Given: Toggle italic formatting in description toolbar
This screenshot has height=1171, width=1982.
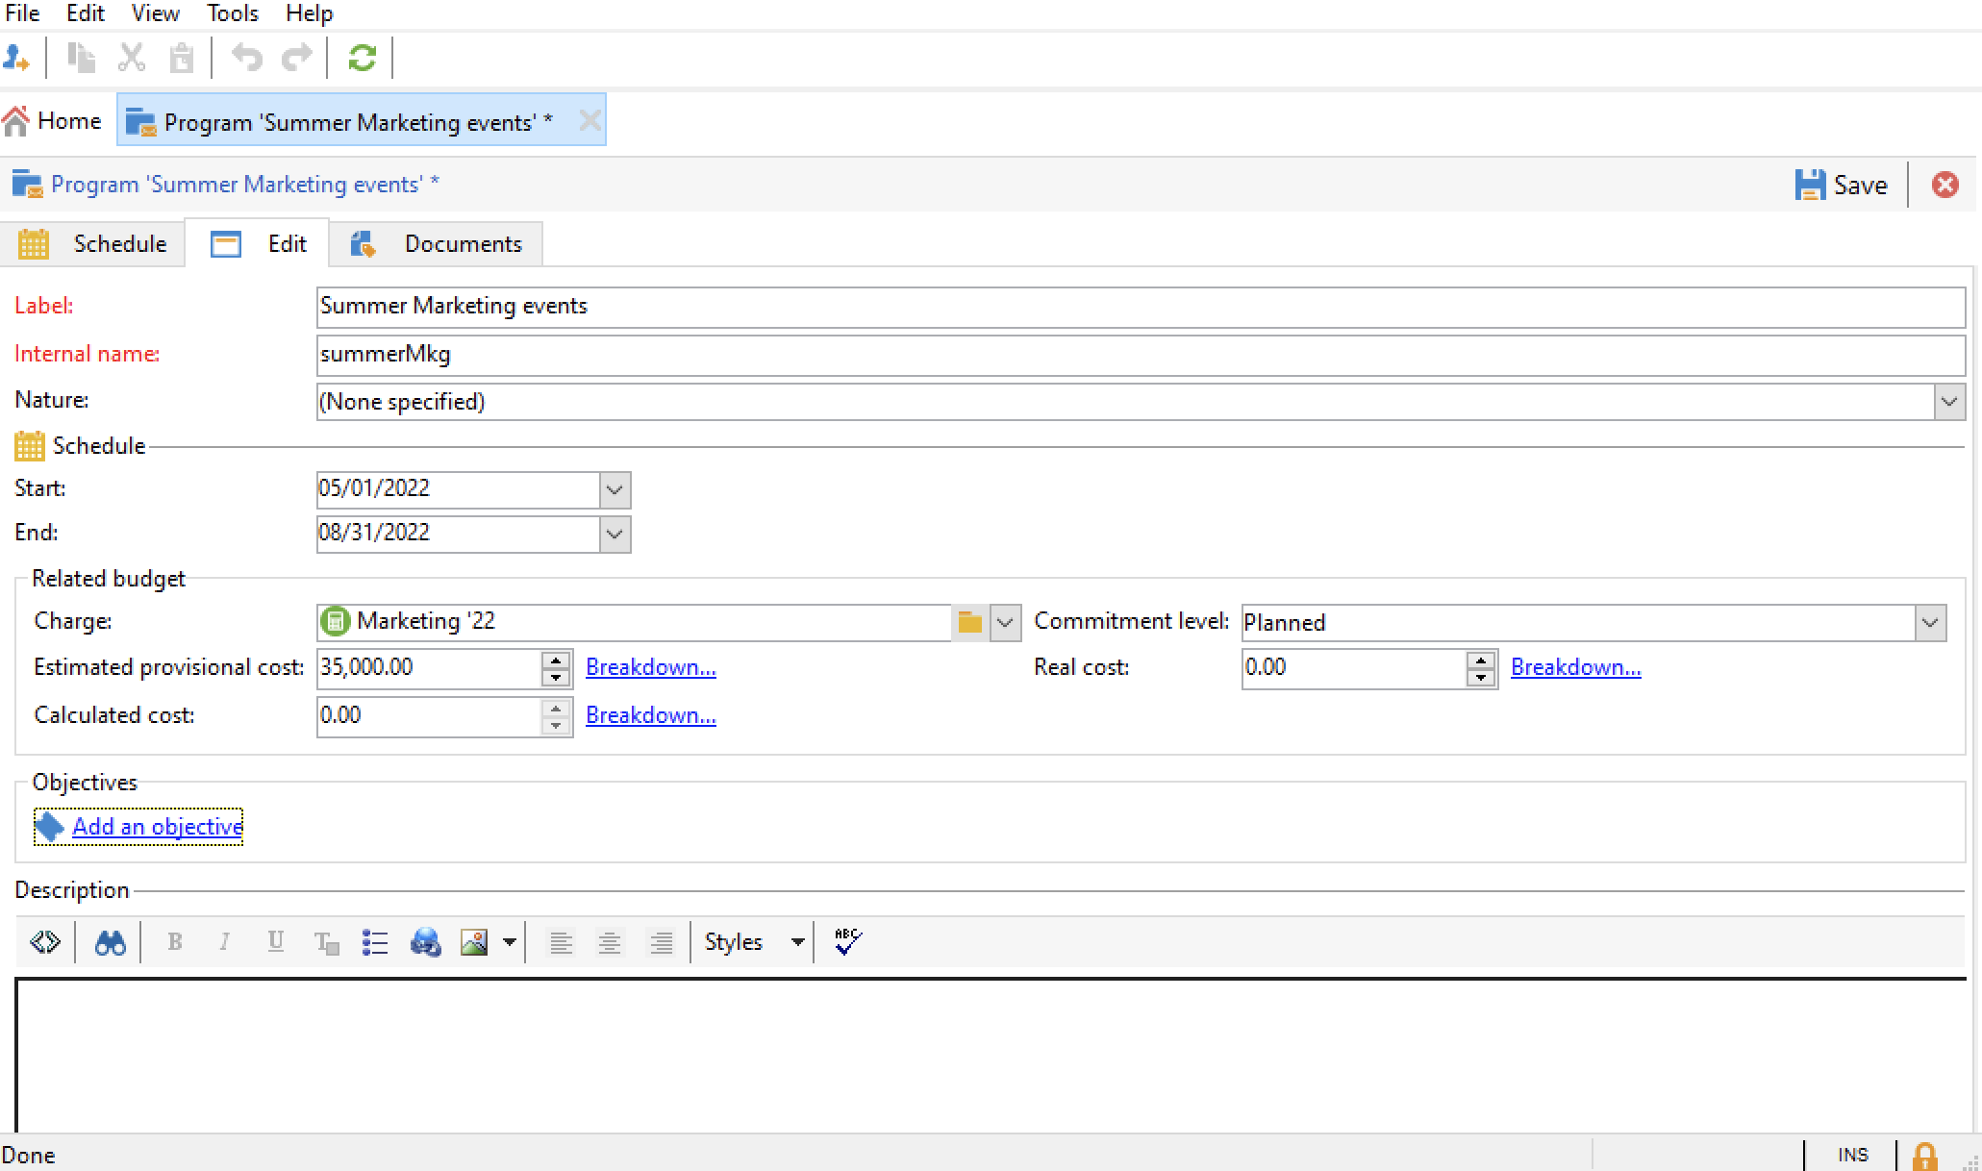Looking at the screenshot, I should pyautogui.click(x=224, y=943).
